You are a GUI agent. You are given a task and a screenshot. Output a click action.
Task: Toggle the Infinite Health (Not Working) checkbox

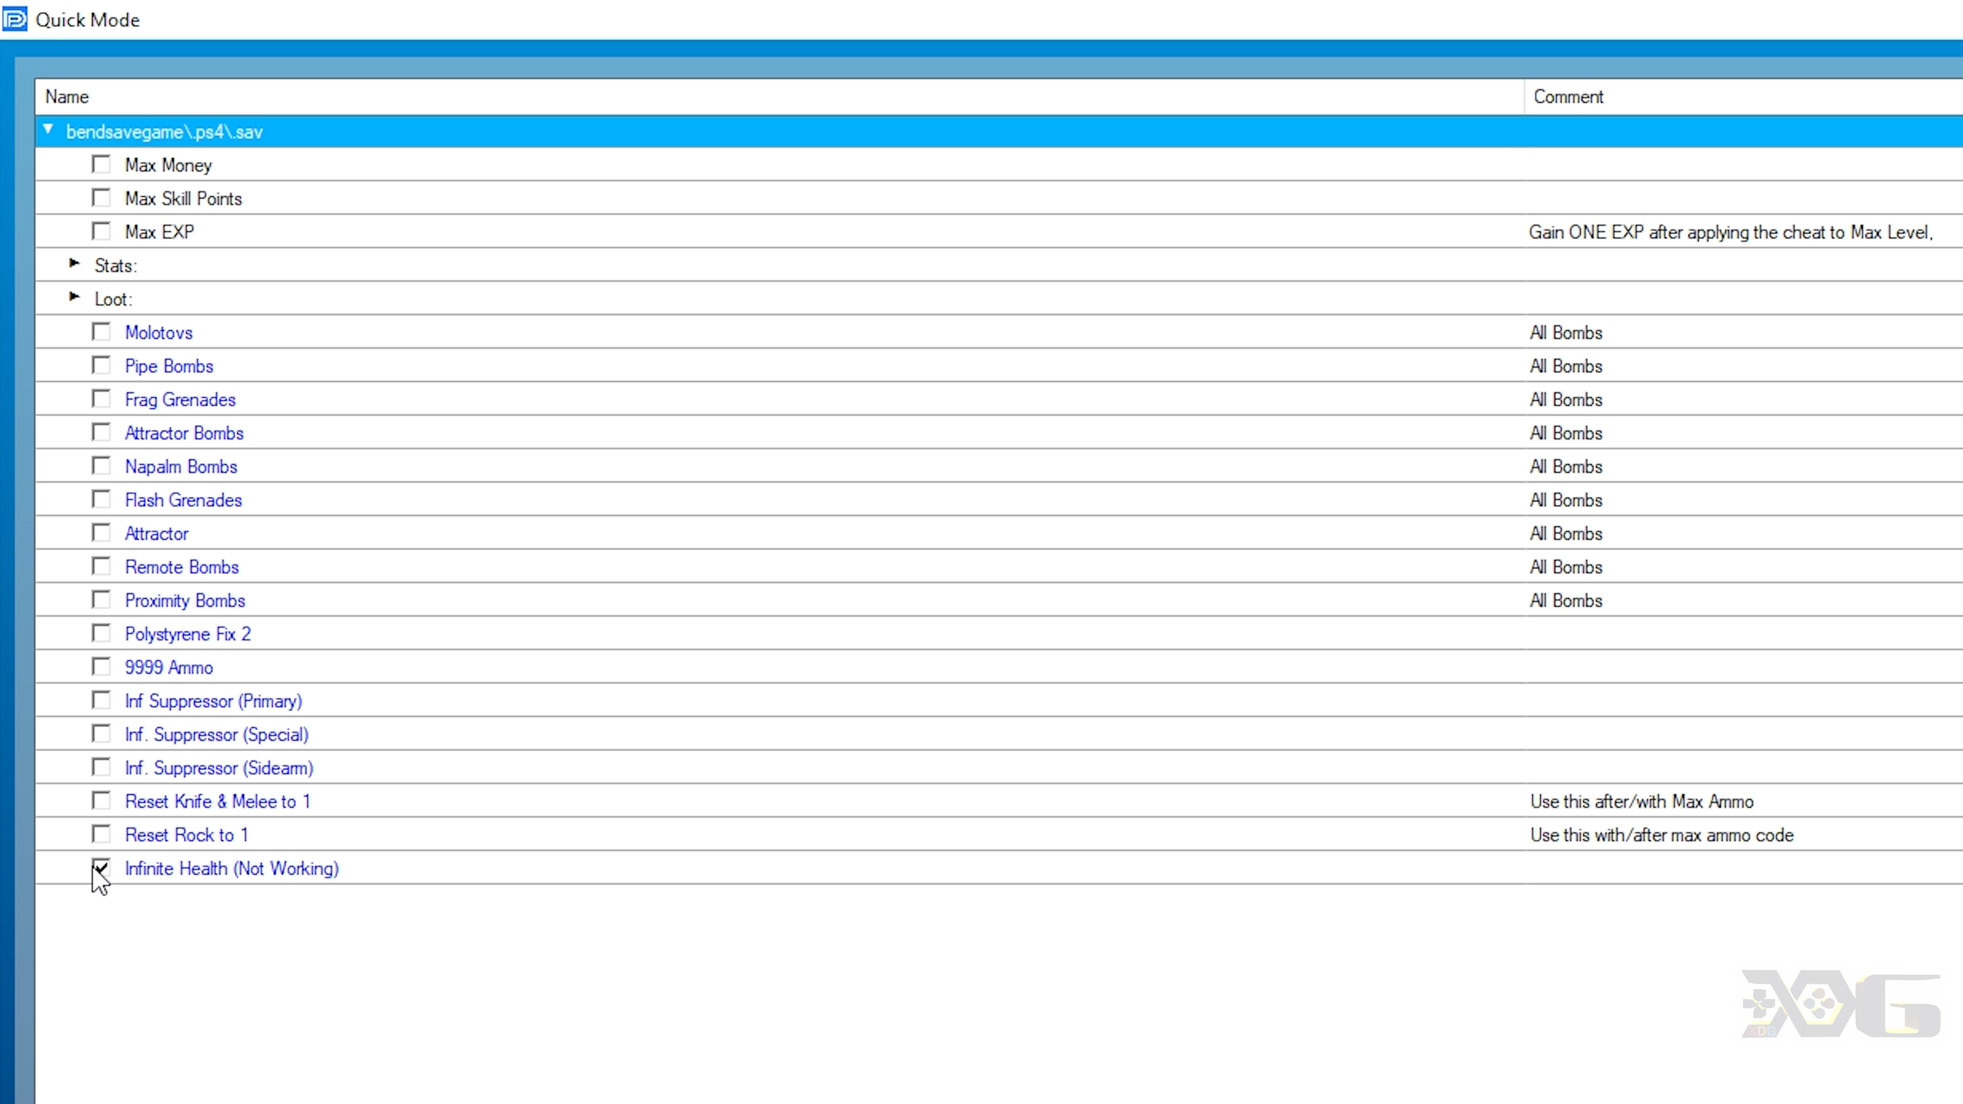pos(101,867)
